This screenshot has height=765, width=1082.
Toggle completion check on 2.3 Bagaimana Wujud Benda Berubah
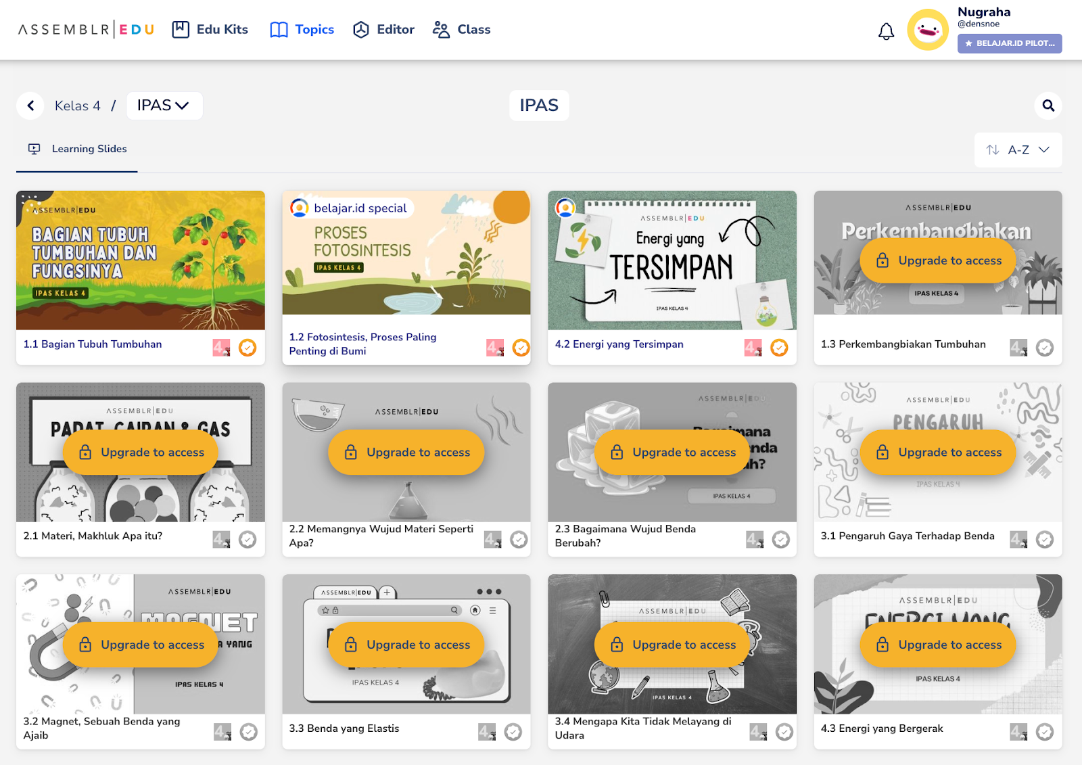[x=782, y=539]
